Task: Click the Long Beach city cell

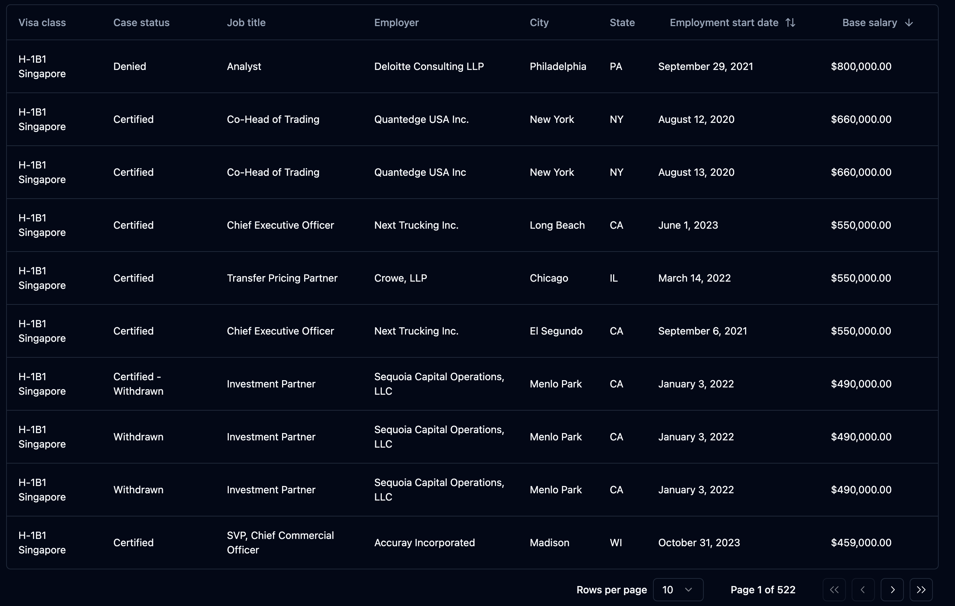Action: (x=557, y=225)
